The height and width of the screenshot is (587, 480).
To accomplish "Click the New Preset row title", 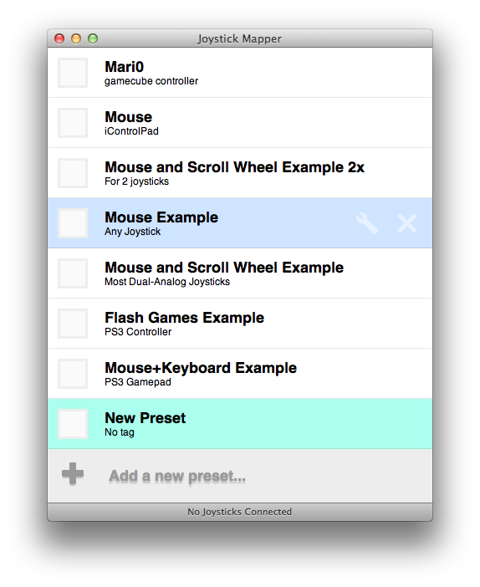I will 146,418.
